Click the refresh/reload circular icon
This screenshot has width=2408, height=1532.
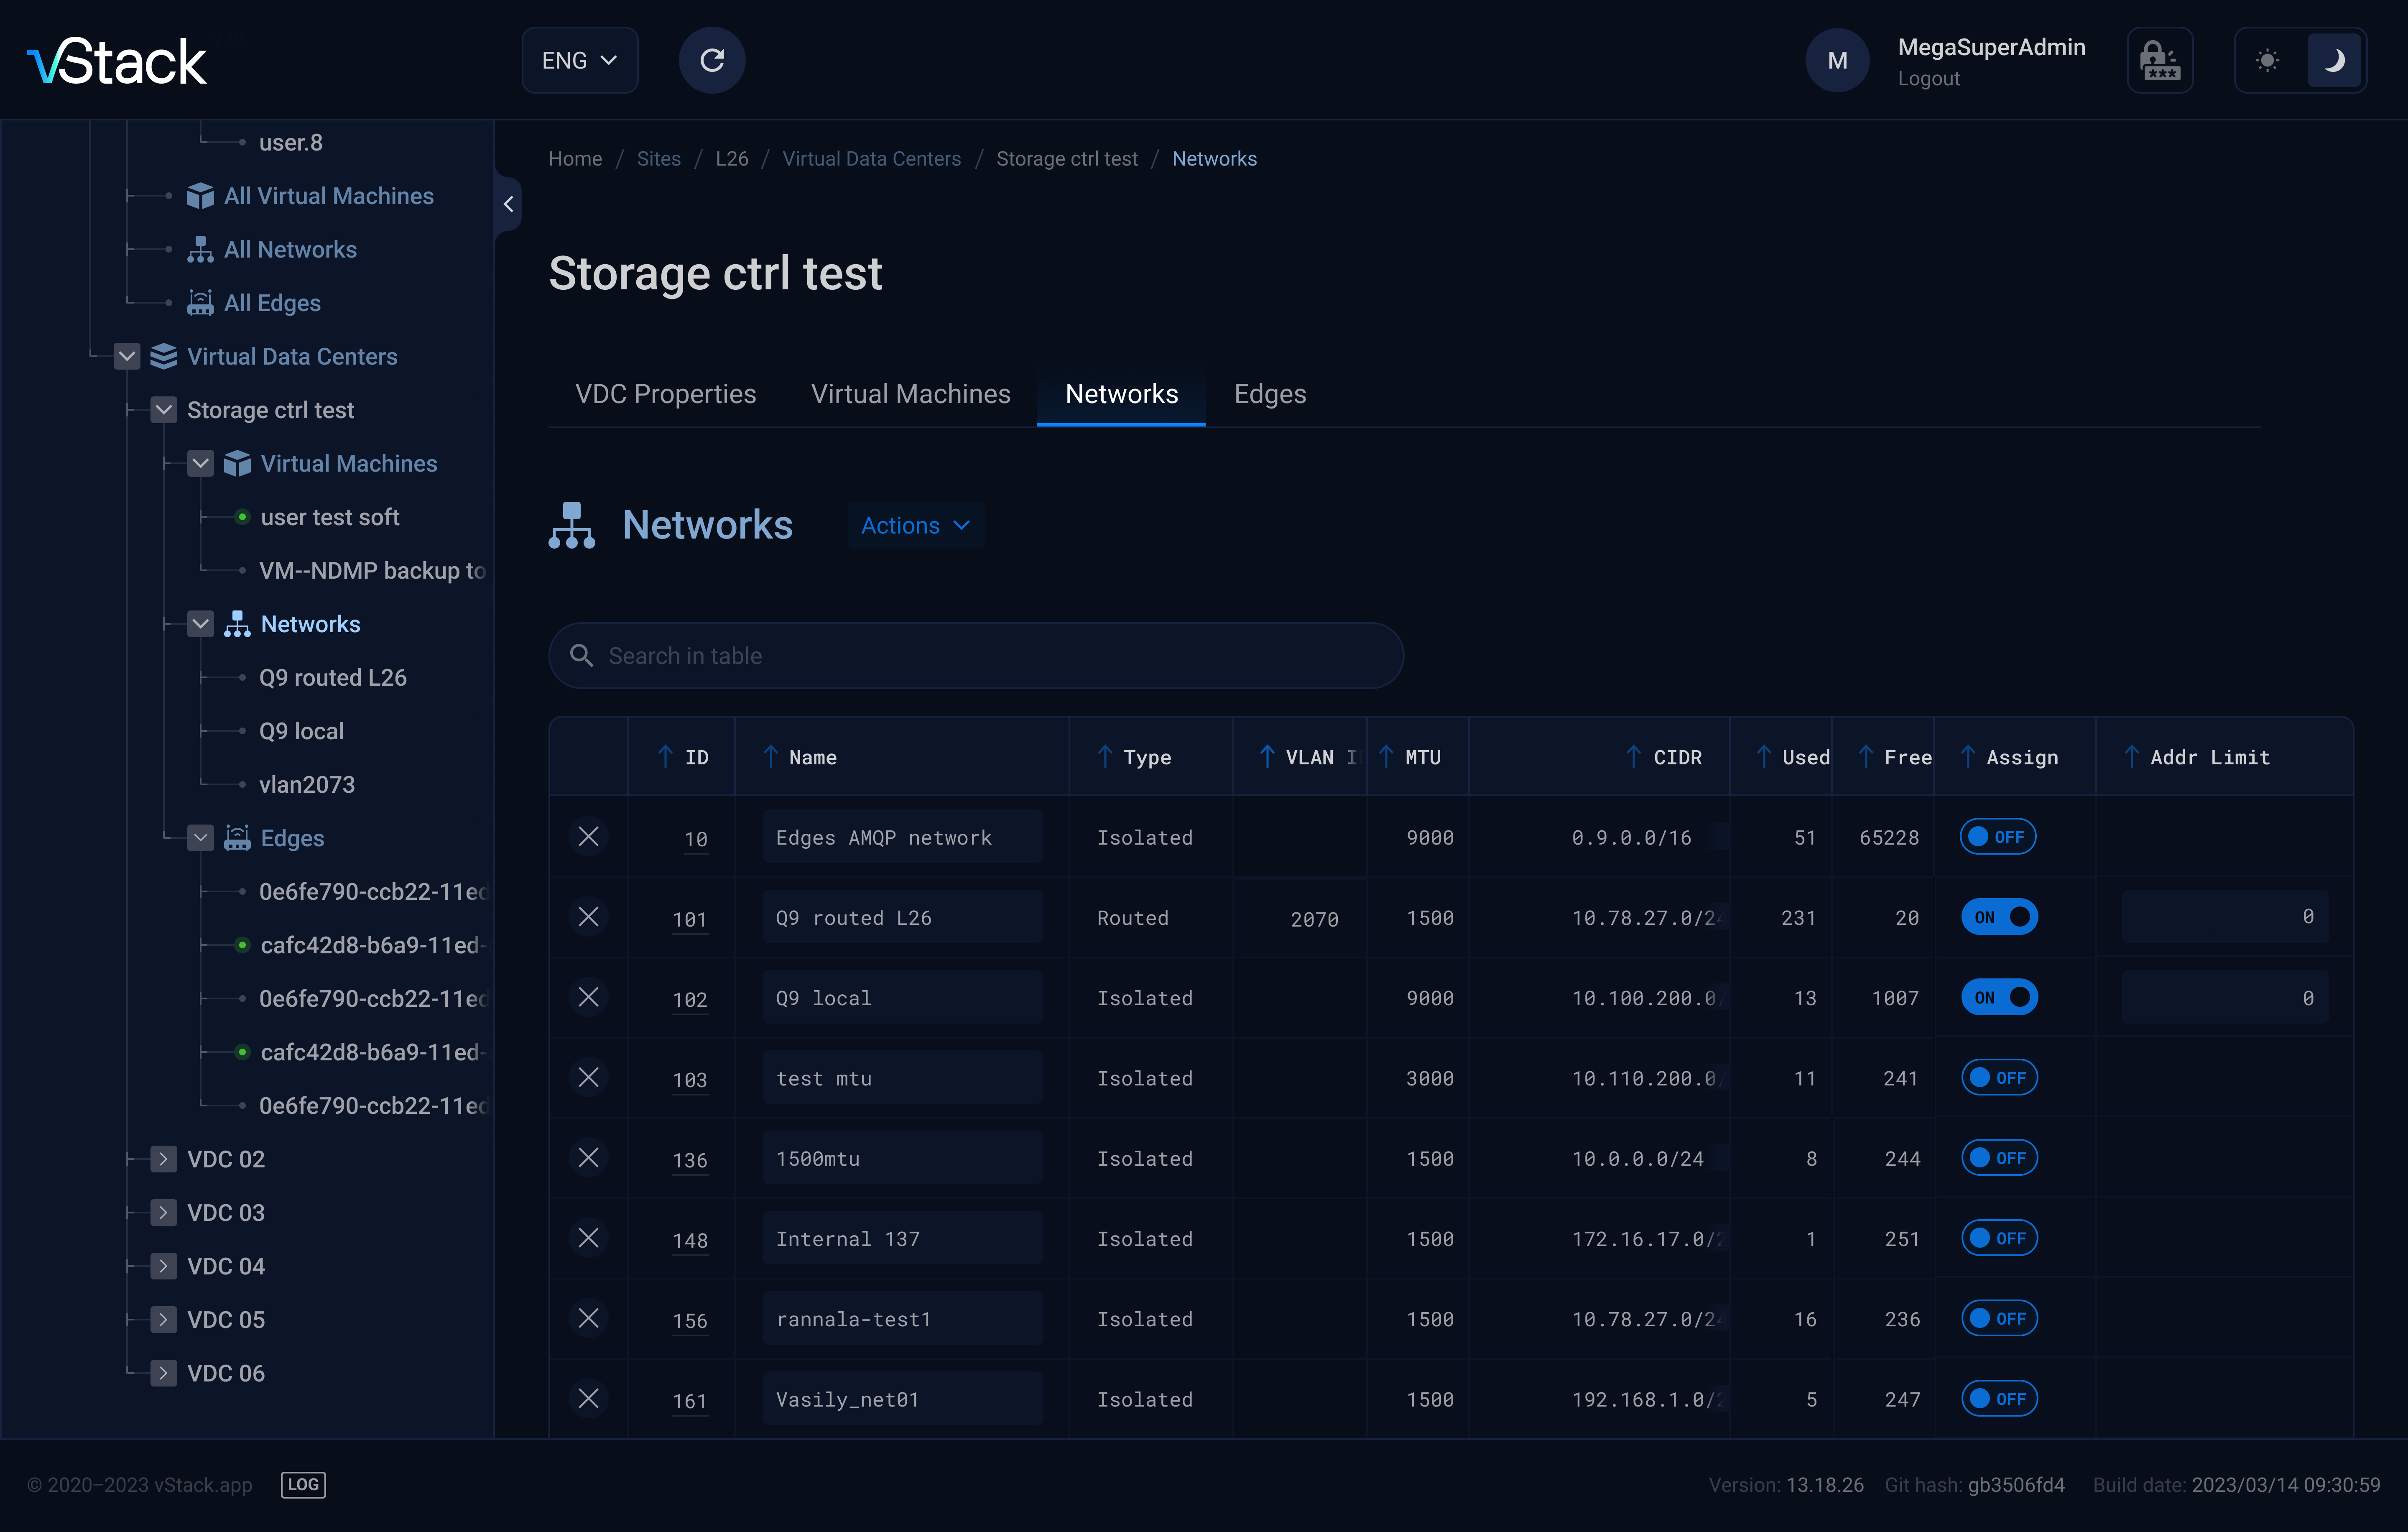pyautogui.click(x=712, y=60)
